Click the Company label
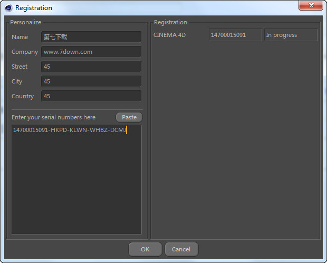Screen dimensions: 327x263 click(25, 52)
